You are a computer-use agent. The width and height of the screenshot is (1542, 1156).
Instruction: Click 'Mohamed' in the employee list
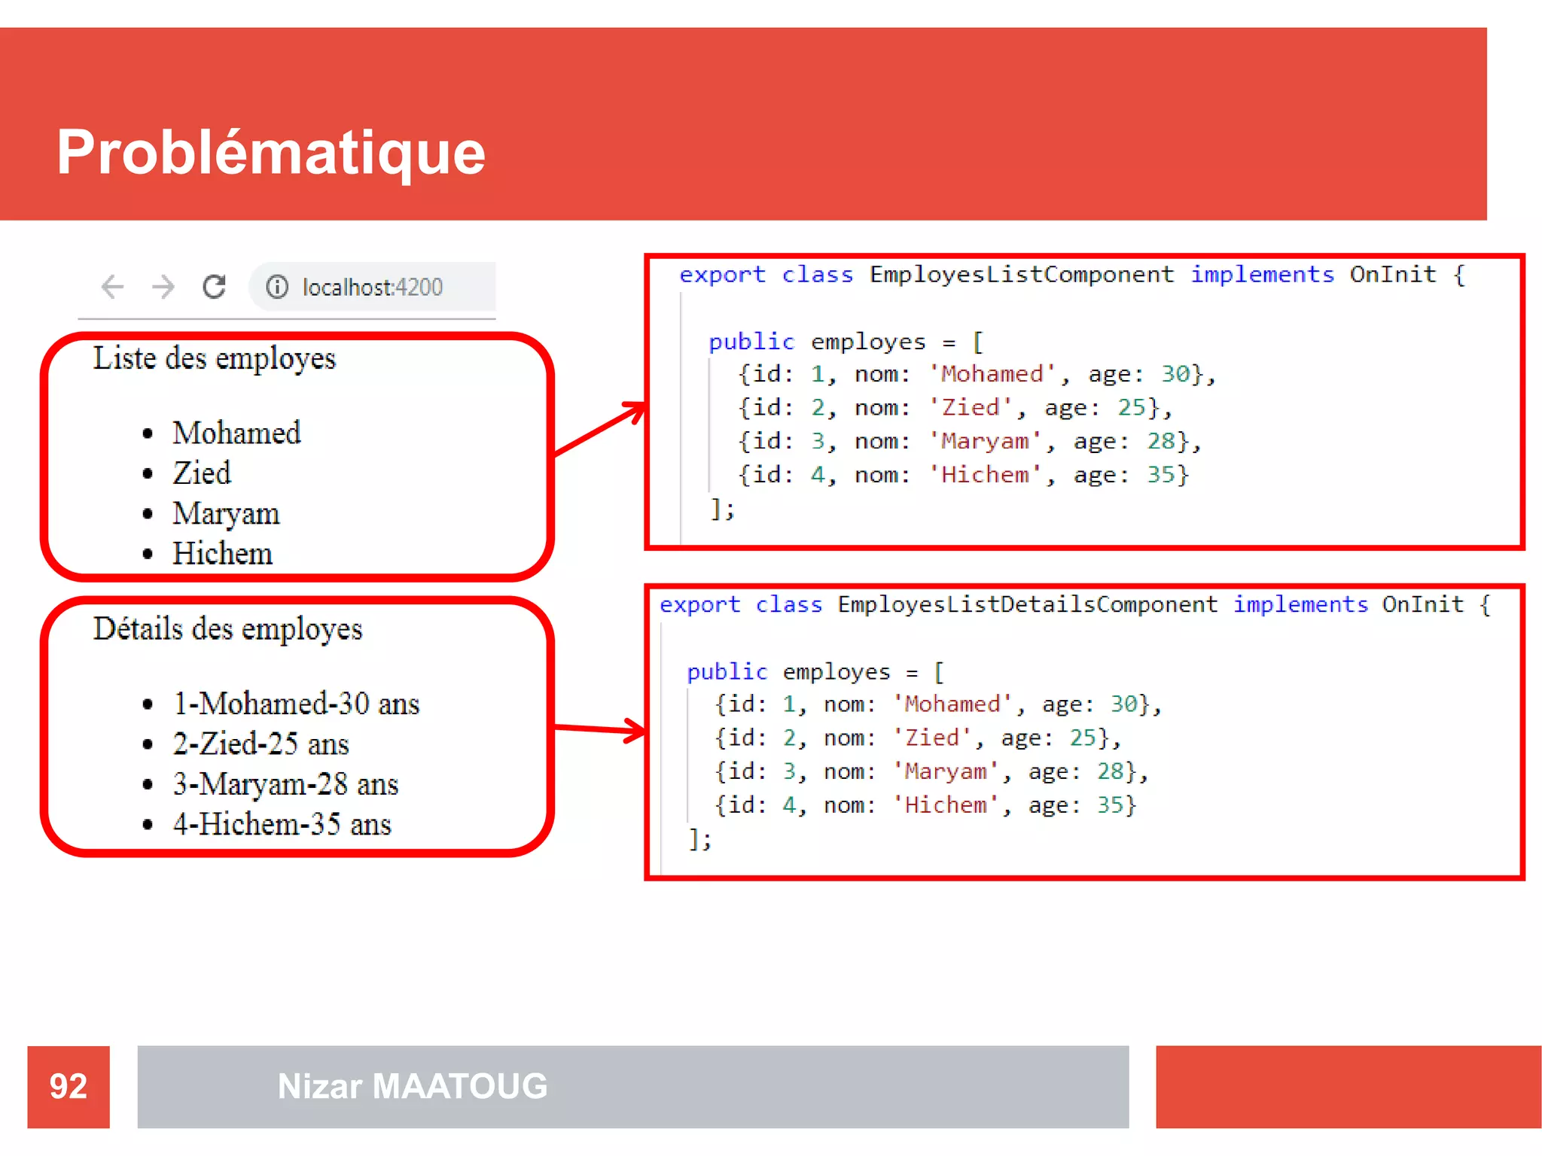point(236,433)
